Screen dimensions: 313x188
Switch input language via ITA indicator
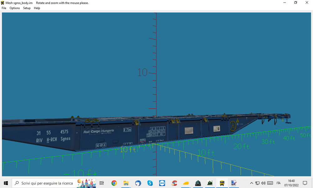(279, 183)
